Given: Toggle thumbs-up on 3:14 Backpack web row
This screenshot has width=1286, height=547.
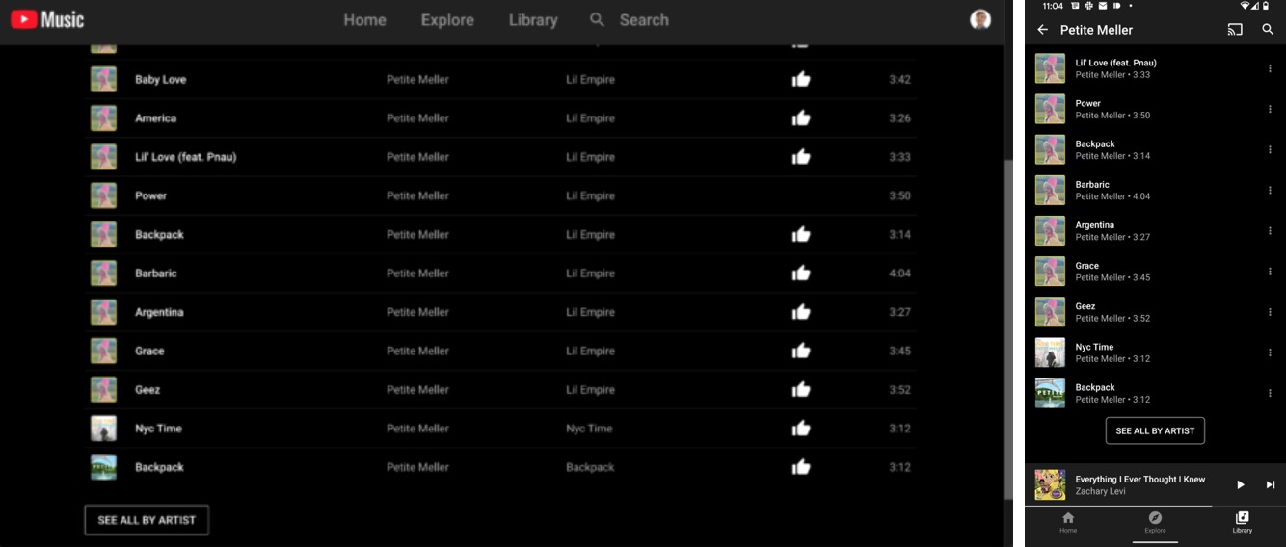Looking at the screenshot, I should 801,234.
